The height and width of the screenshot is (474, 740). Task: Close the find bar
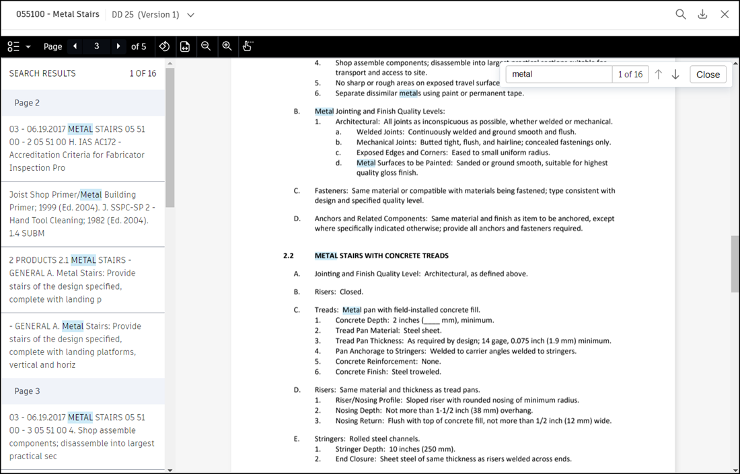(708, 75)
